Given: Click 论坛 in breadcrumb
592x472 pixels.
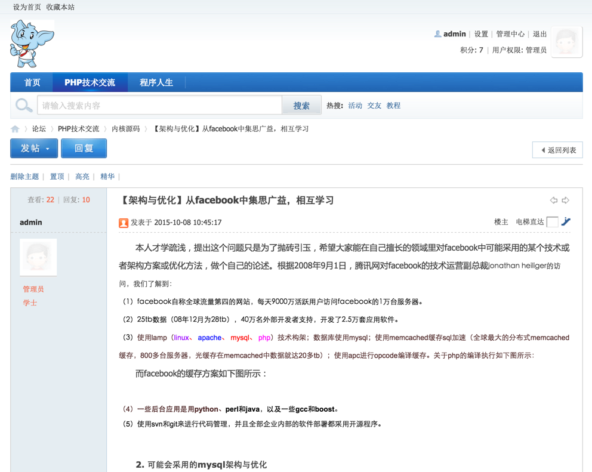Looking at the screenshot, I should click(39, 129).
